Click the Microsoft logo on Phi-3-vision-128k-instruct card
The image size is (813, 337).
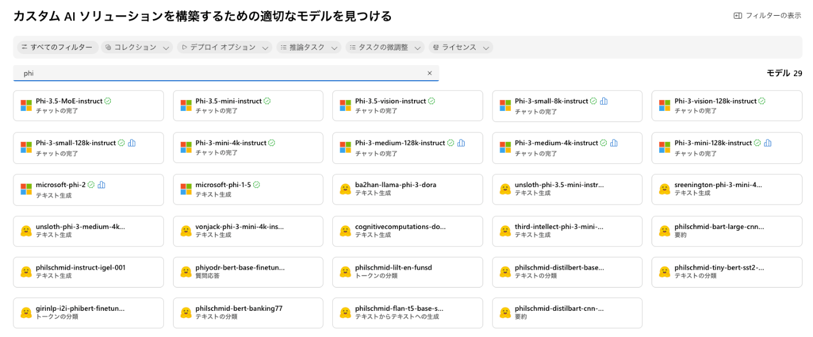665,106
